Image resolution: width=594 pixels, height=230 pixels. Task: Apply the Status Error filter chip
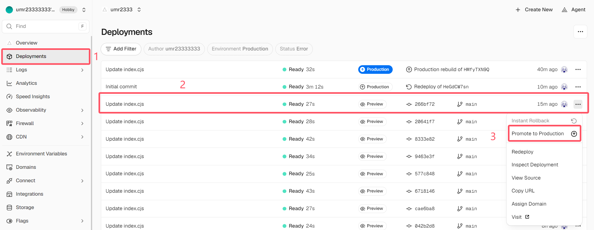[x=294, y=49]
